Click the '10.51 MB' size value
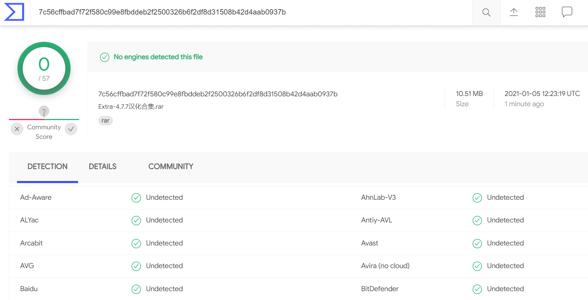The width and height of the screenshot is (588, 300). click(469, 94)
